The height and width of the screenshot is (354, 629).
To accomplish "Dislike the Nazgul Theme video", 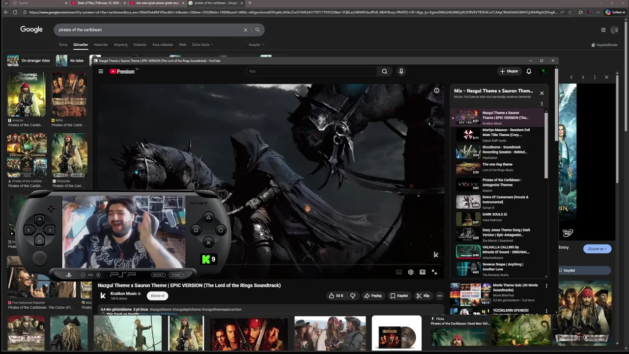I will pyautogui.click(x=352, y=295).
